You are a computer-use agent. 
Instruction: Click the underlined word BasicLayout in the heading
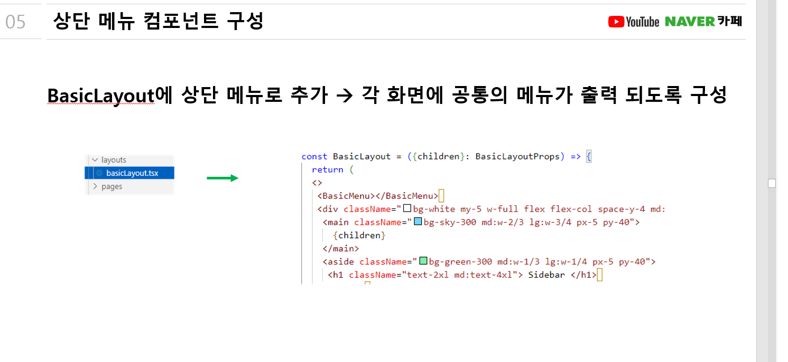[x=101, y=96]
